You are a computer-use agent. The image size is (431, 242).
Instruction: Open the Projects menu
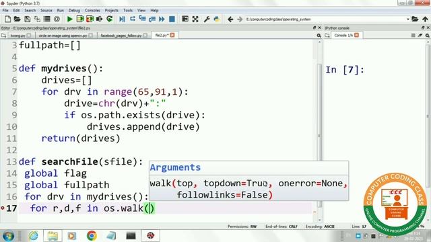111,10
